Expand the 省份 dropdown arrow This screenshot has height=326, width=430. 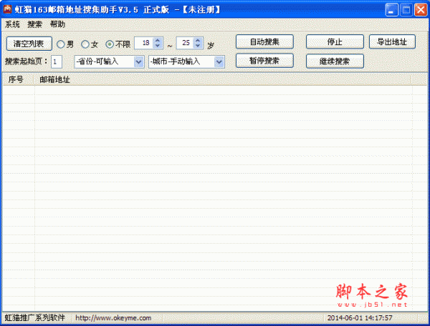[139, 61]
